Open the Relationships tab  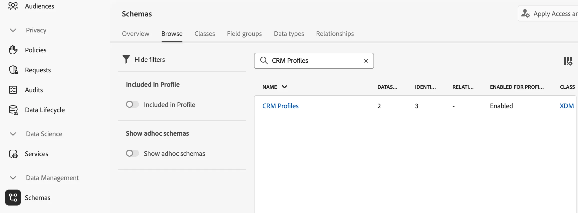point(335,34)
